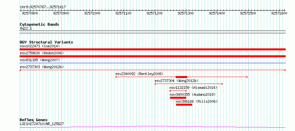
Task: Select the nsv3400355 red bar
Action: [x=178, y=98]
